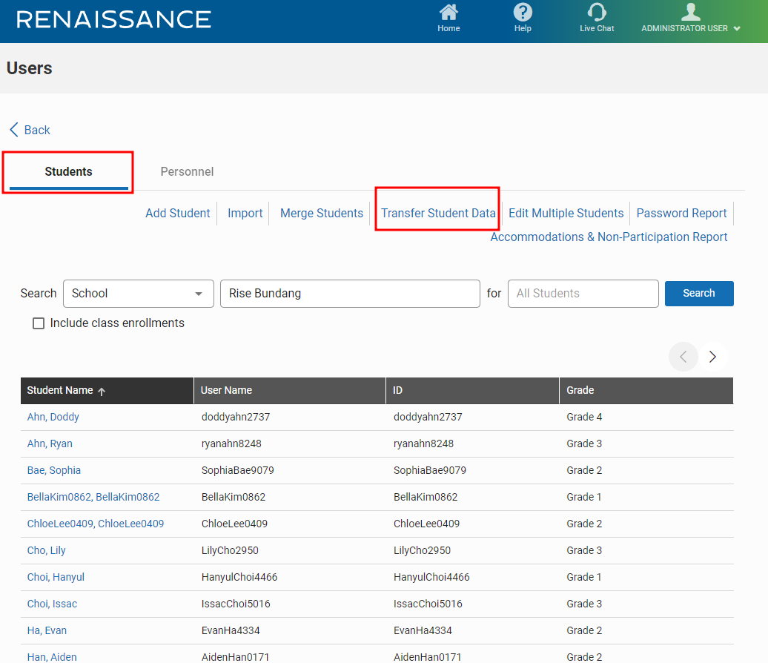Focus the All Students search field
The height and width of the screenshot is (663, 768).
[x=583, y=294]
